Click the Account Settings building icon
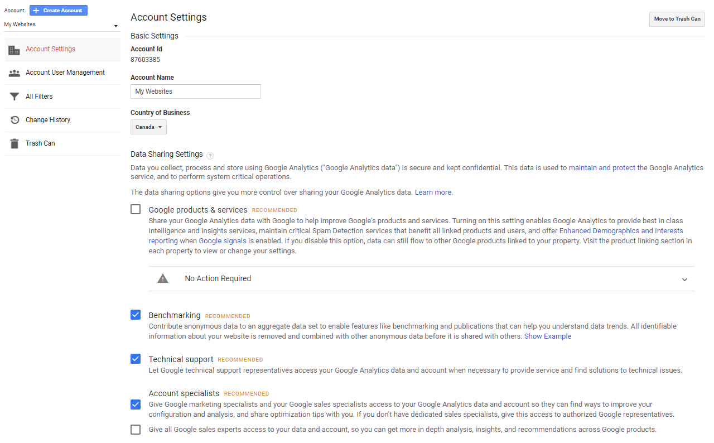Screen dimensions: 714x443 (15, 50)
